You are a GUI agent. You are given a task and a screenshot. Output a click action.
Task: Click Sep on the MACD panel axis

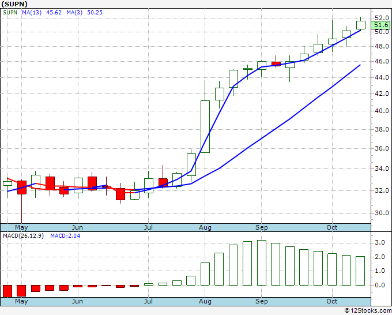(x=262, y=302)
